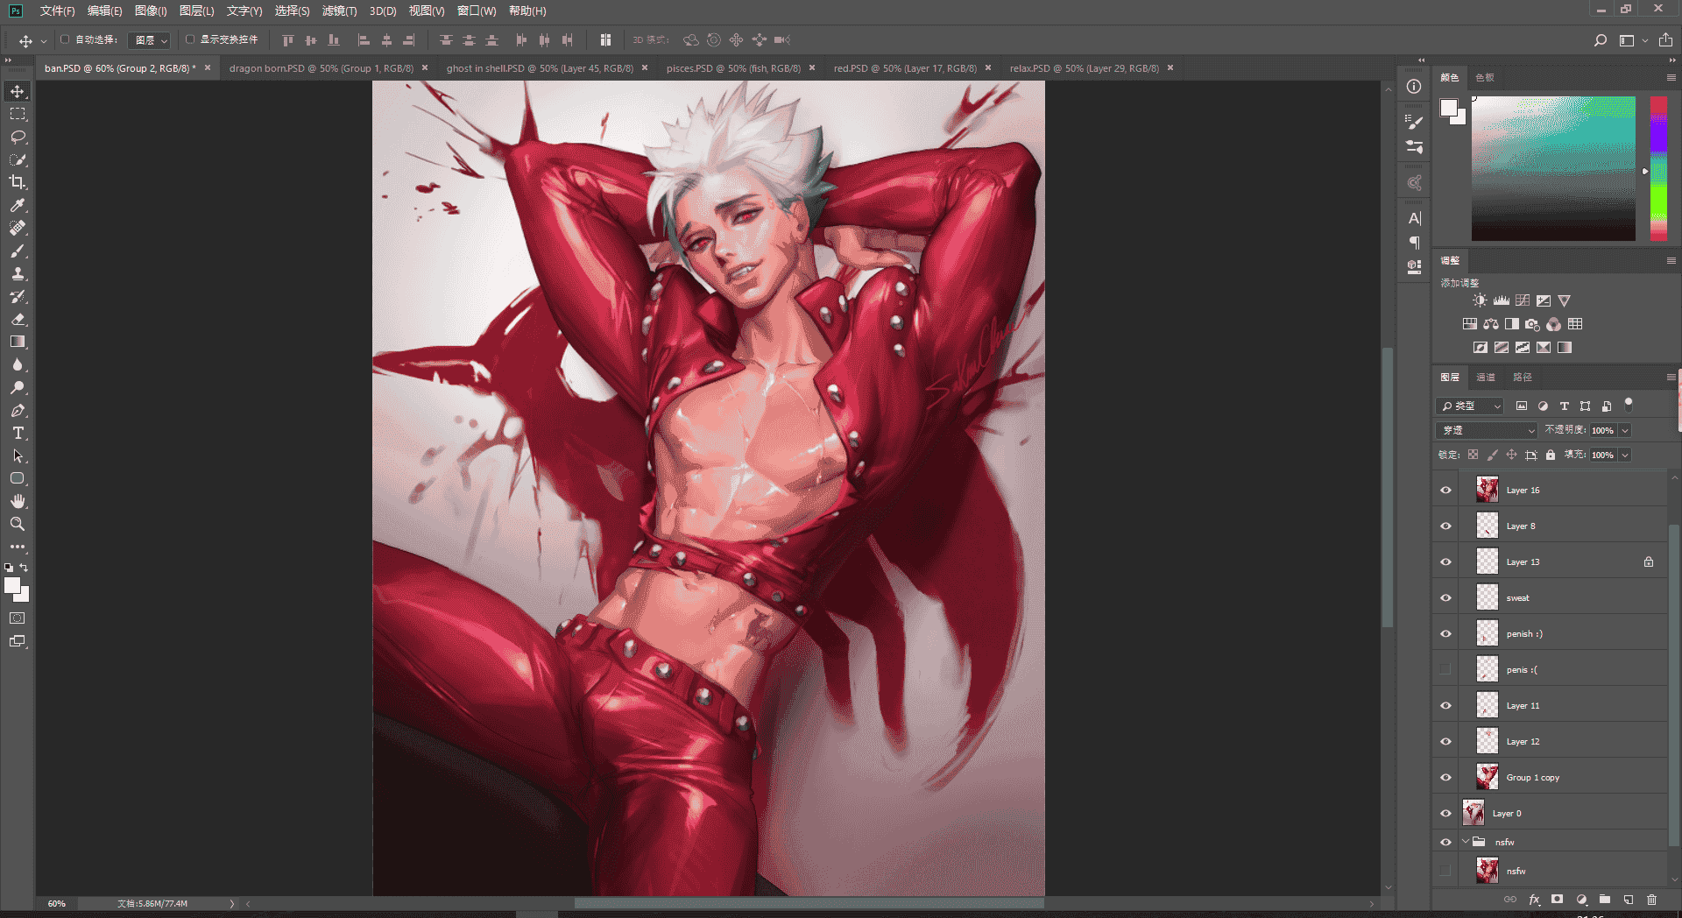Close the pisces.PSD tab
1682x918 pixels.
[x=812, y=68]
